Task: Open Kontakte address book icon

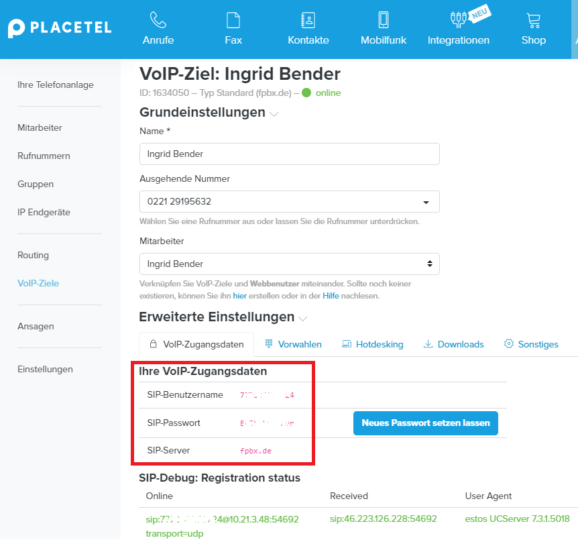Action: tap(308, 19)
